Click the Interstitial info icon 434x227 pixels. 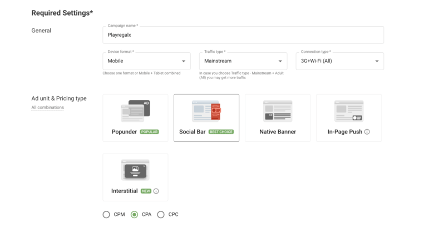156,191
